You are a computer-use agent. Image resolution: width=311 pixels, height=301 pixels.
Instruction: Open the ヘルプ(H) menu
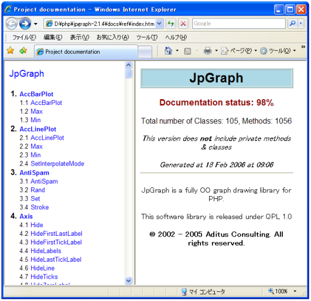click(176, 37)
